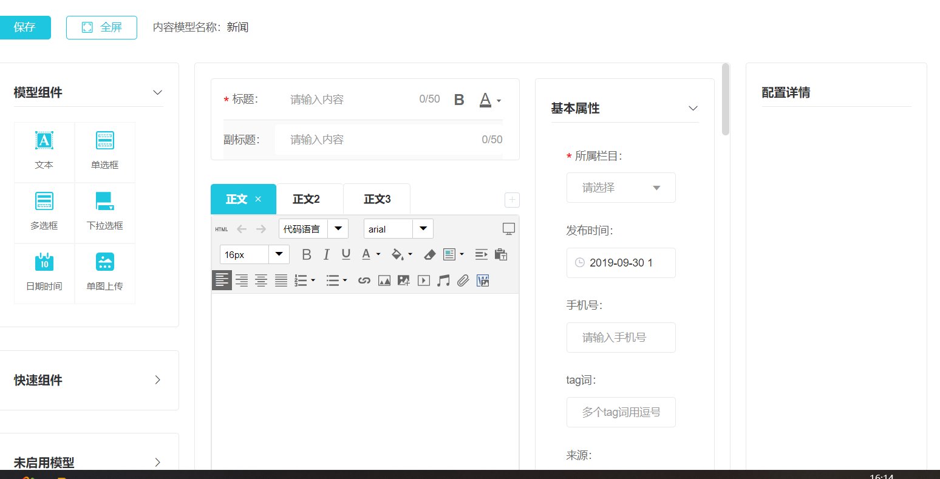Insert a hyperlink using the link icon

pos(364,280)
